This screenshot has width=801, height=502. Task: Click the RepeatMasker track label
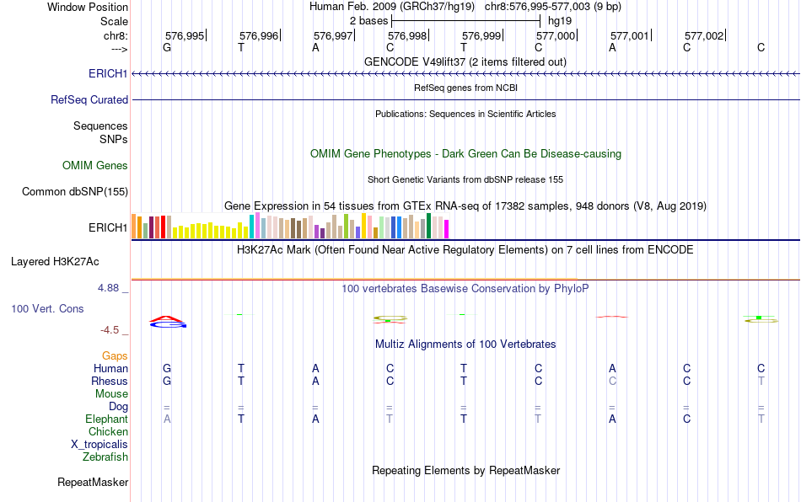coord(93,482)
